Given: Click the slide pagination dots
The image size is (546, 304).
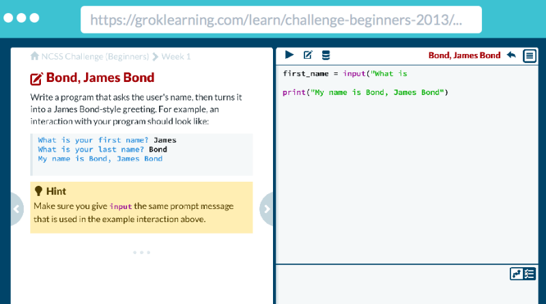Looking at the screenshot, I should [x=141, y=252].
